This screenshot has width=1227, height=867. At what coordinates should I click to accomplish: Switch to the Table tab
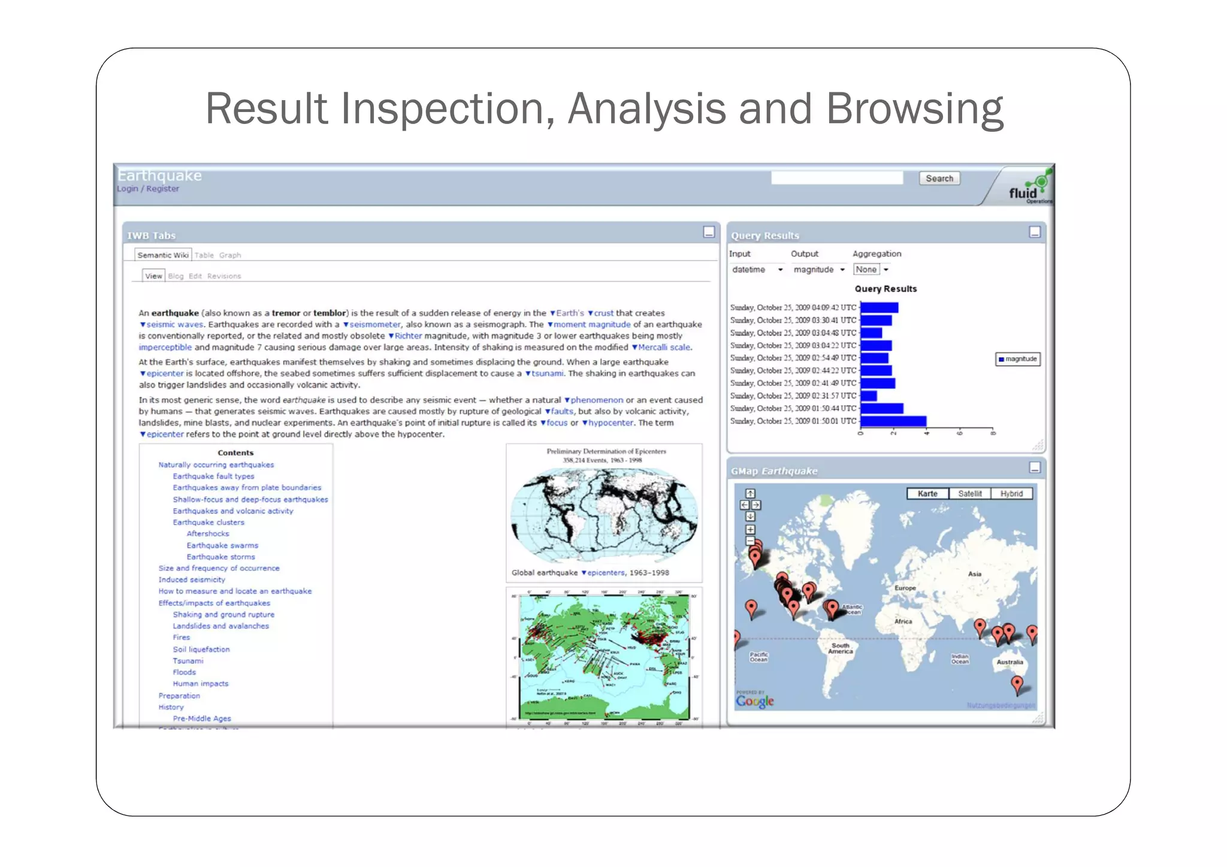204,255
